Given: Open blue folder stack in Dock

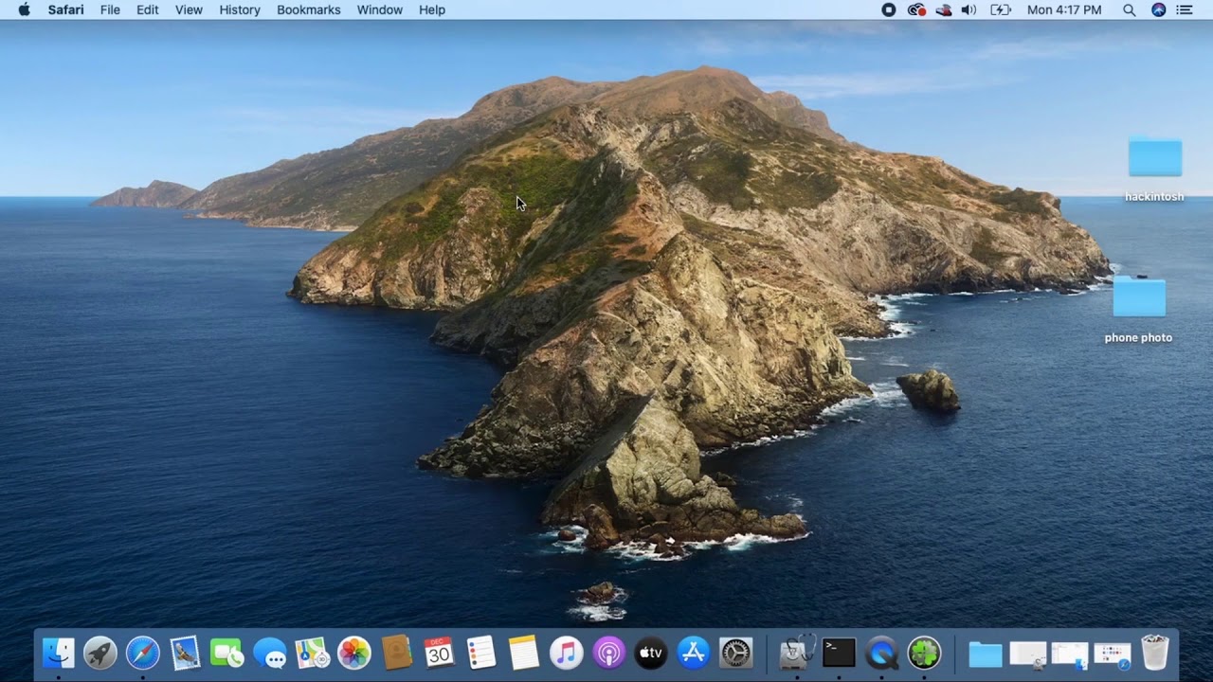Looking at the screenshot, I should pyautogui.click(x=986, y=654).
